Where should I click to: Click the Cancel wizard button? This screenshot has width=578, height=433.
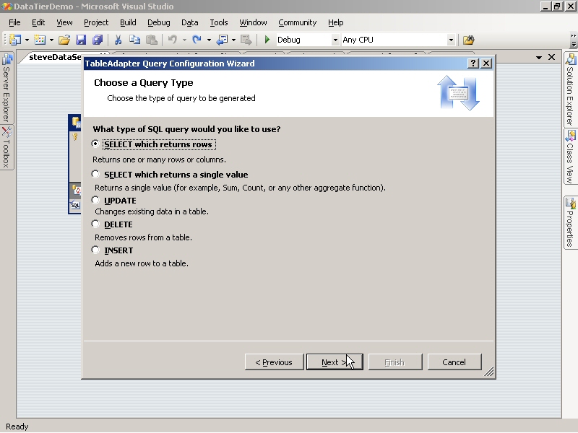pyautogui.click(x=454, y=362)
